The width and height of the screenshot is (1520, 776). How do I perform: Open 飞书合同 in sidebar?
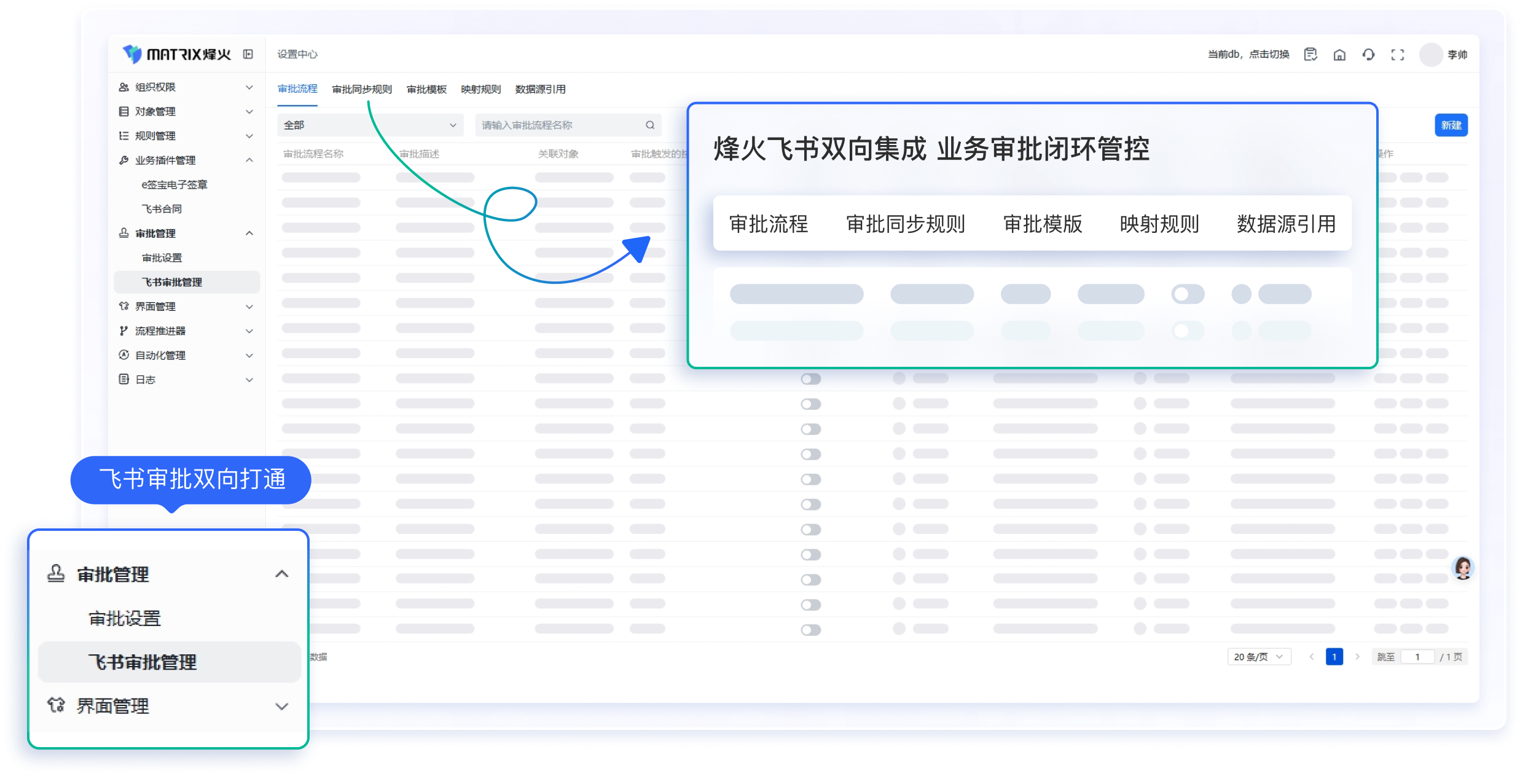[x=162, y=209]
